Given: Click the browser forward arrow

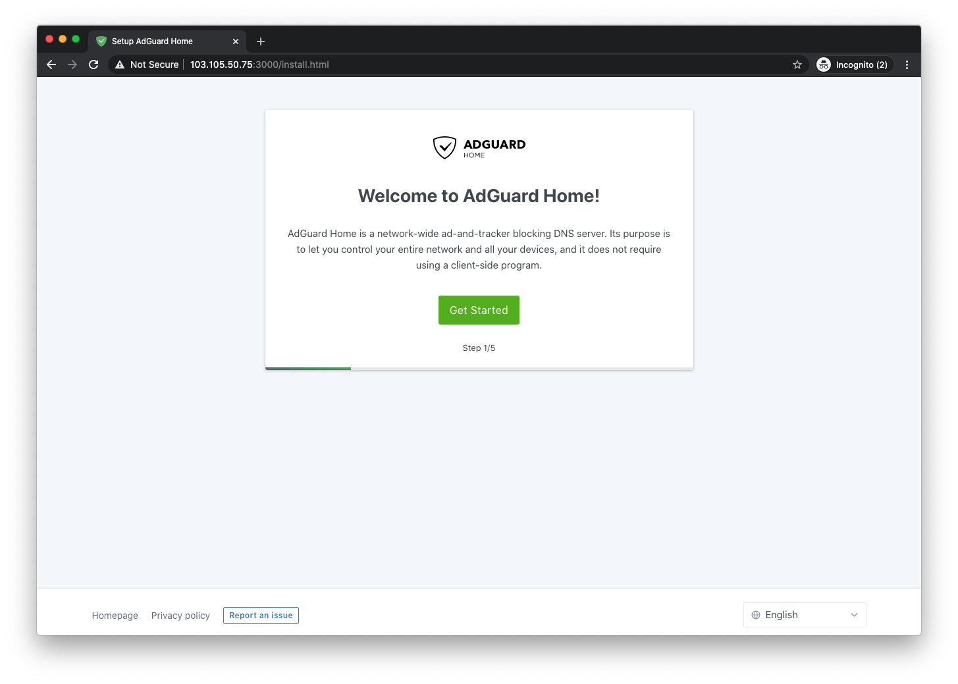Looking at the screenshot, I should click(72, 65).
